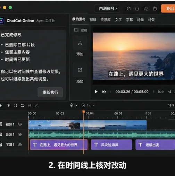
Task: Click 添加 label under music tile
Action: click(80, 54)
